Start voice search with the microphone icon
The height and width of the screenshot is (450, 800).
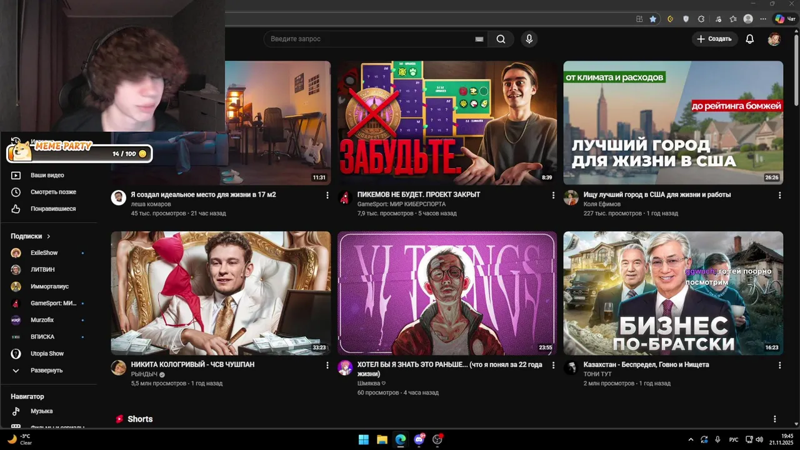529,39
